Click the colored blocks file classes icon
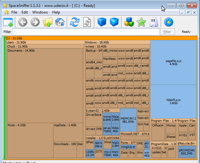 (129, 22)
